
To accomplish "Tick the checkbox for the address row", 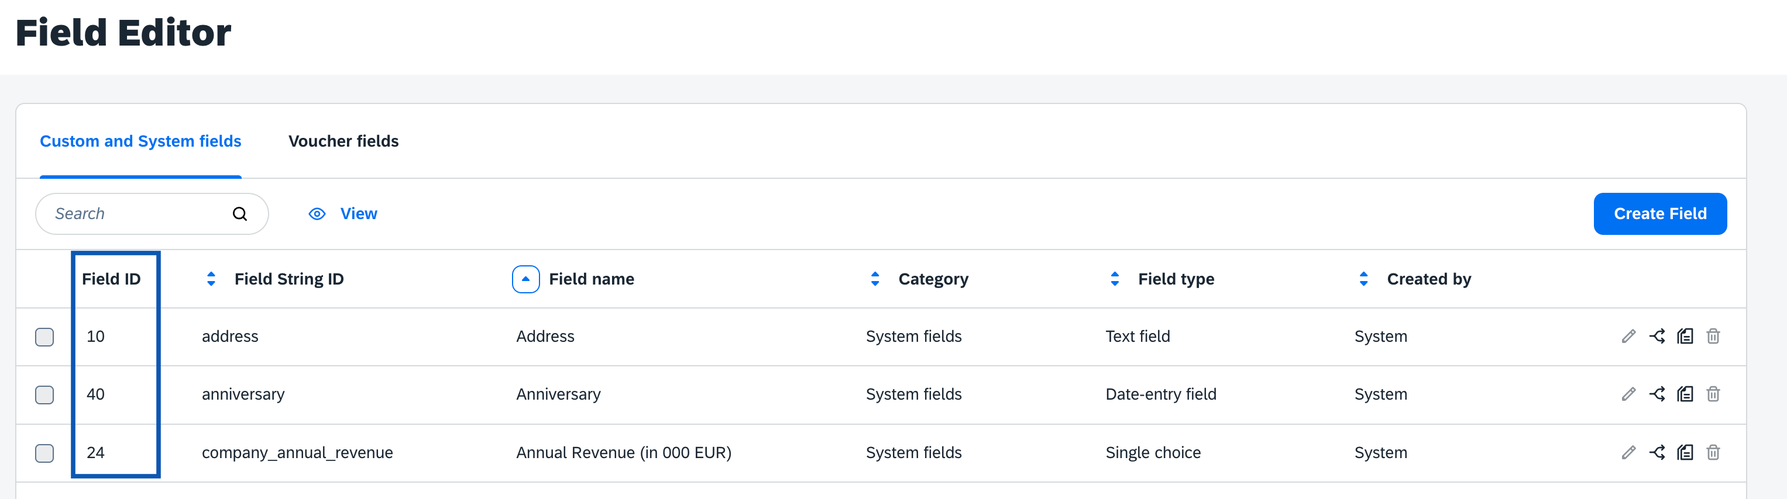I will point(44,337).
